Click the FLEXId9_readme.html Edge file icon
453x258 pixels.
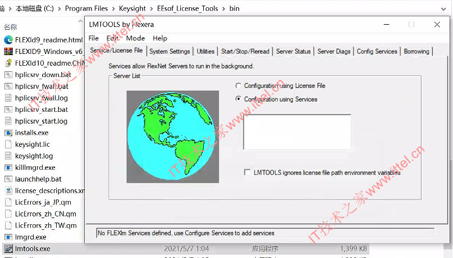tap(8, 40)
